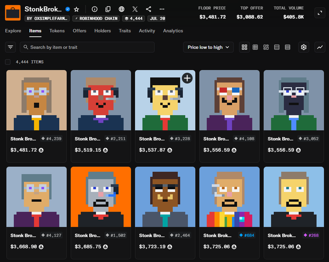
Task: Switch to large grid view
Action: coord(244,47)
